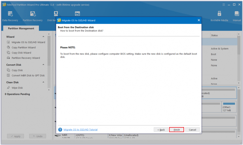
Task: Collapse the Clean Disk section
Action: pos(43,82)
